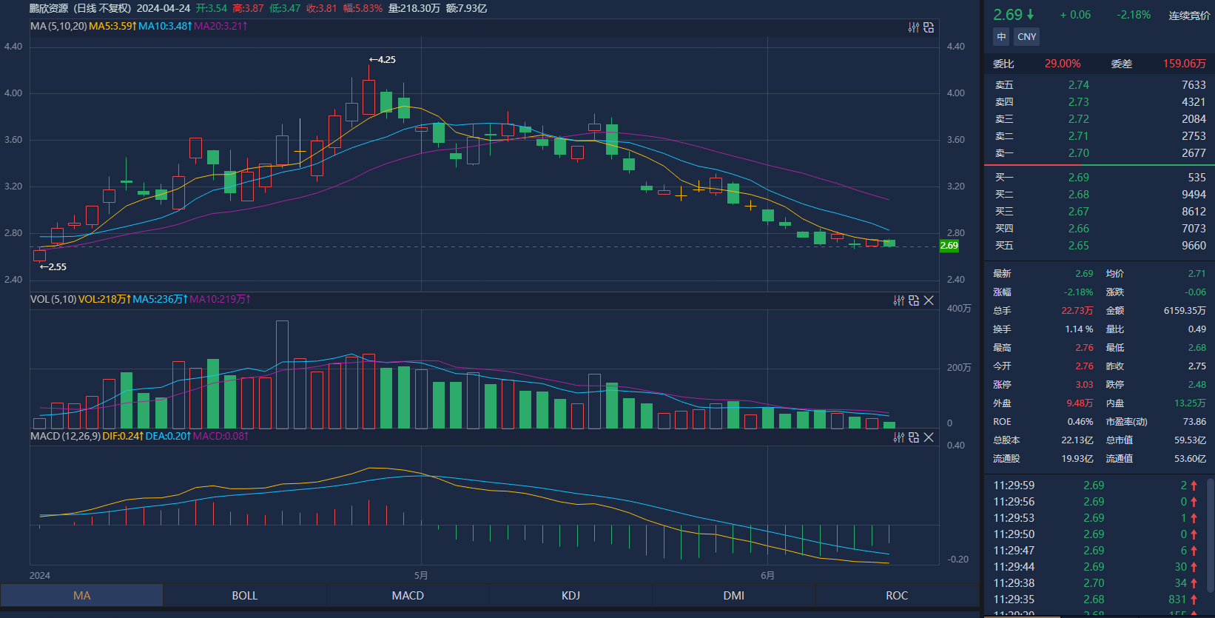Click the 内盘 value 13.25万
Screen dimensions: 1215x618
[x=1190, y=403]
